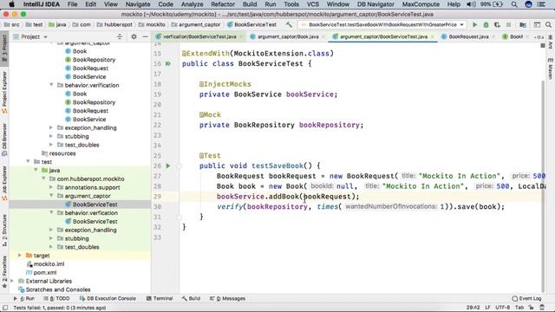Open the Project Explorer side tab
The image size is (555, 312).
point(4,92)
